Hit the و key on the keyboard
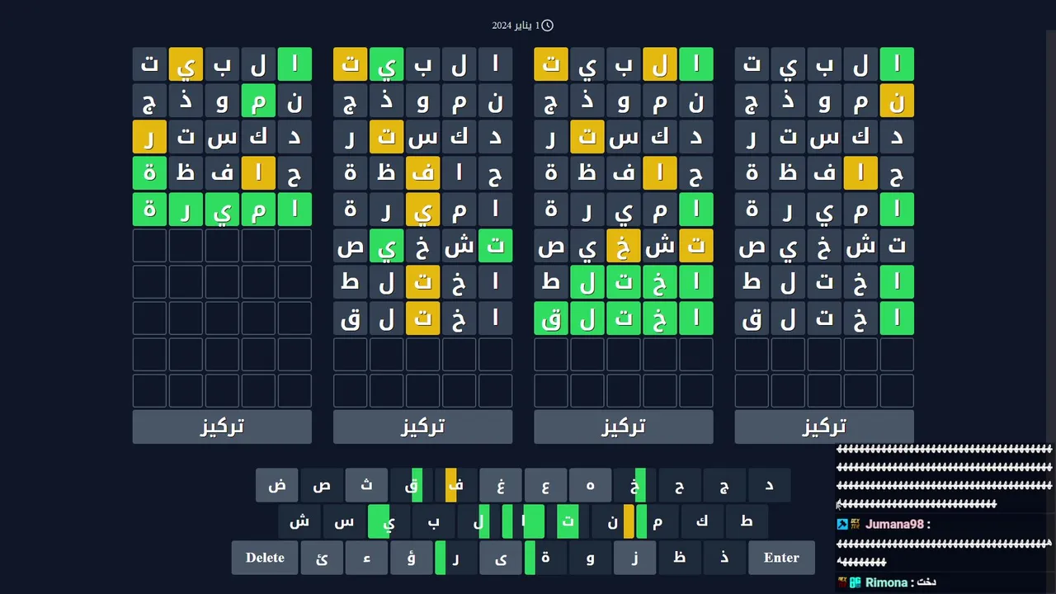Screen dimensions: 1056x594 590,558
